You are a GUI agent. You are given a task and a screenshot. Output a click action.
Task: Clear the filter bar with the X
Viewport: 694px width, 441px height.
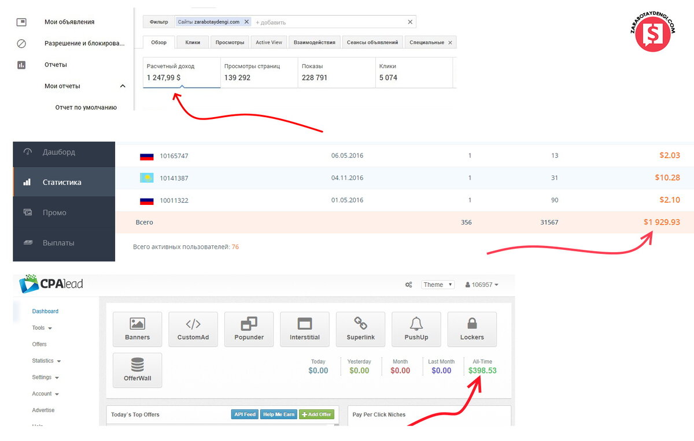(410, 22)
